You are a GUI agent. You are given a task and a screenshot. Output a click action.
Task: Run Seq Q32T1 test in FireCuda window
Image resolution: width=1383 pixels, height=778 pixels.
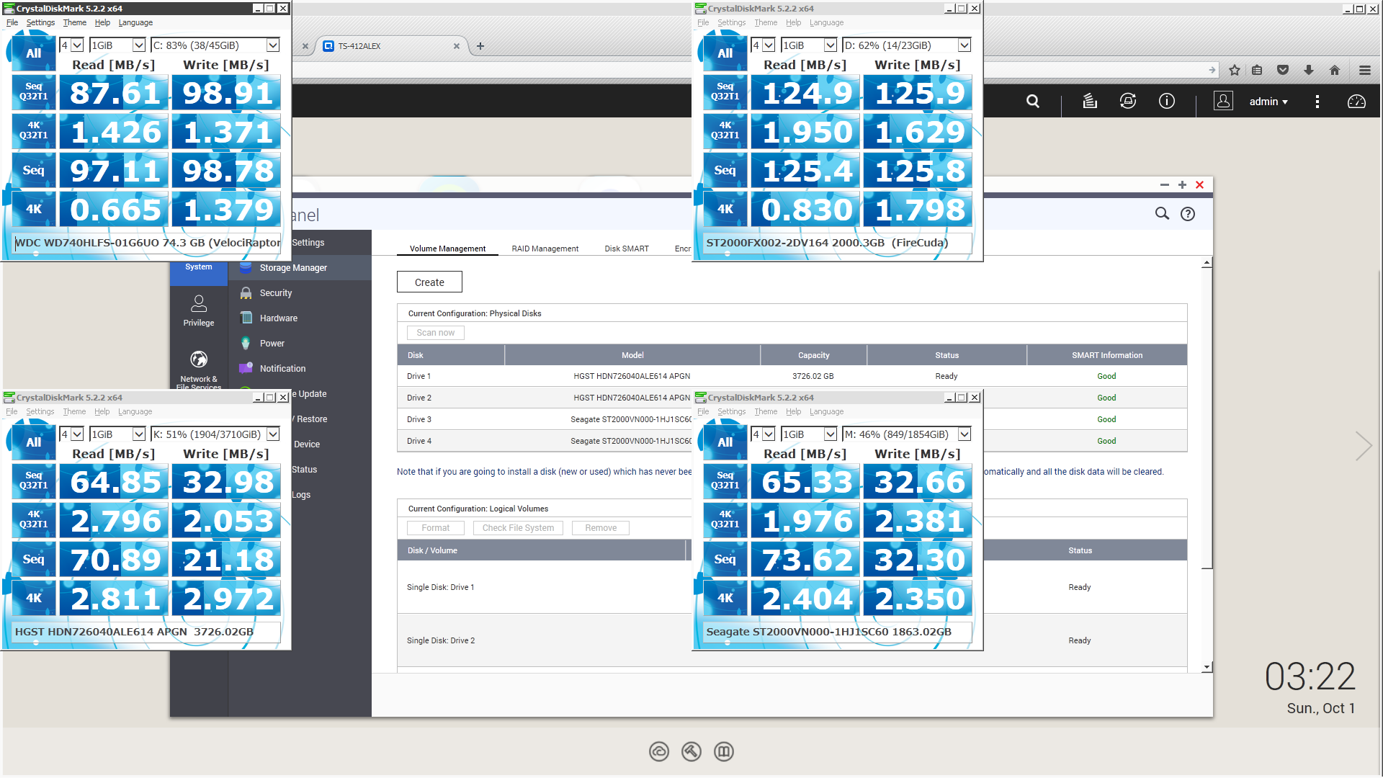click(725, 92)
